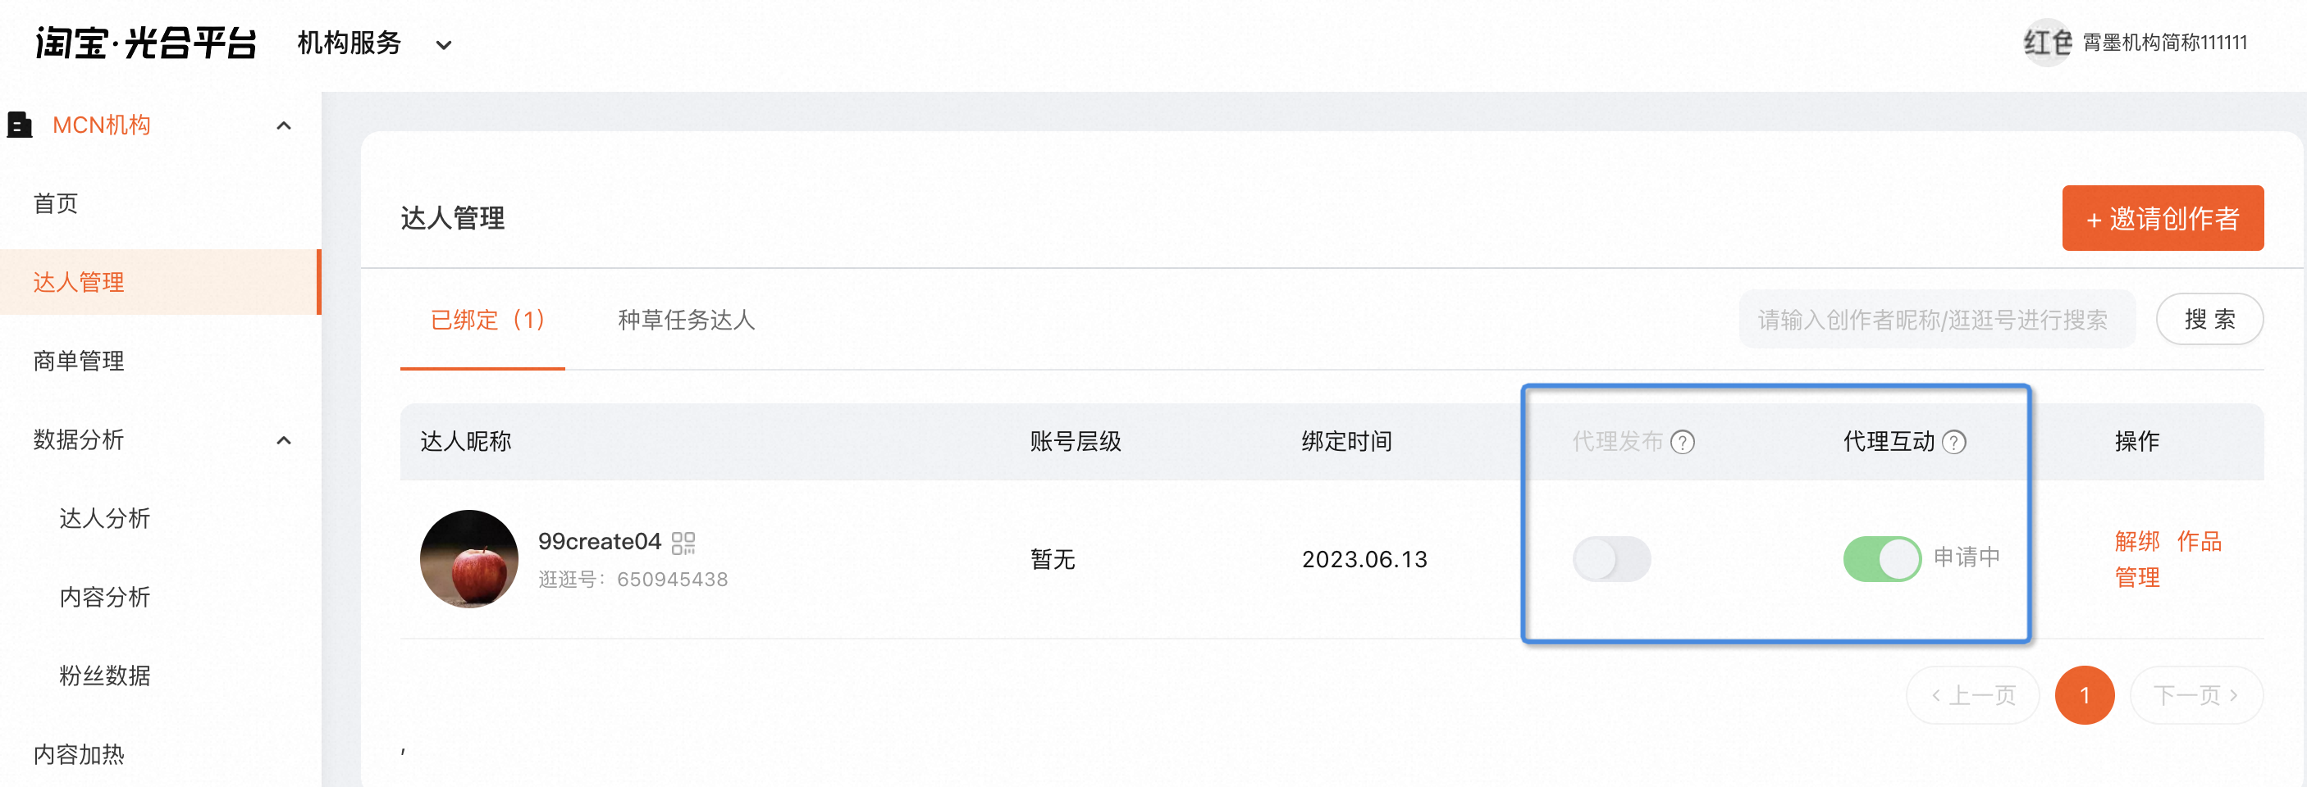Click the 邀请创作者 button
This screenshot has width=2307, height=787.
click(2162, 217)
